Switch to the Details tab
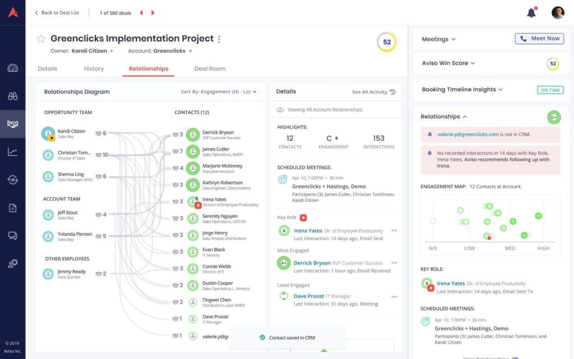 coord(48,69)
